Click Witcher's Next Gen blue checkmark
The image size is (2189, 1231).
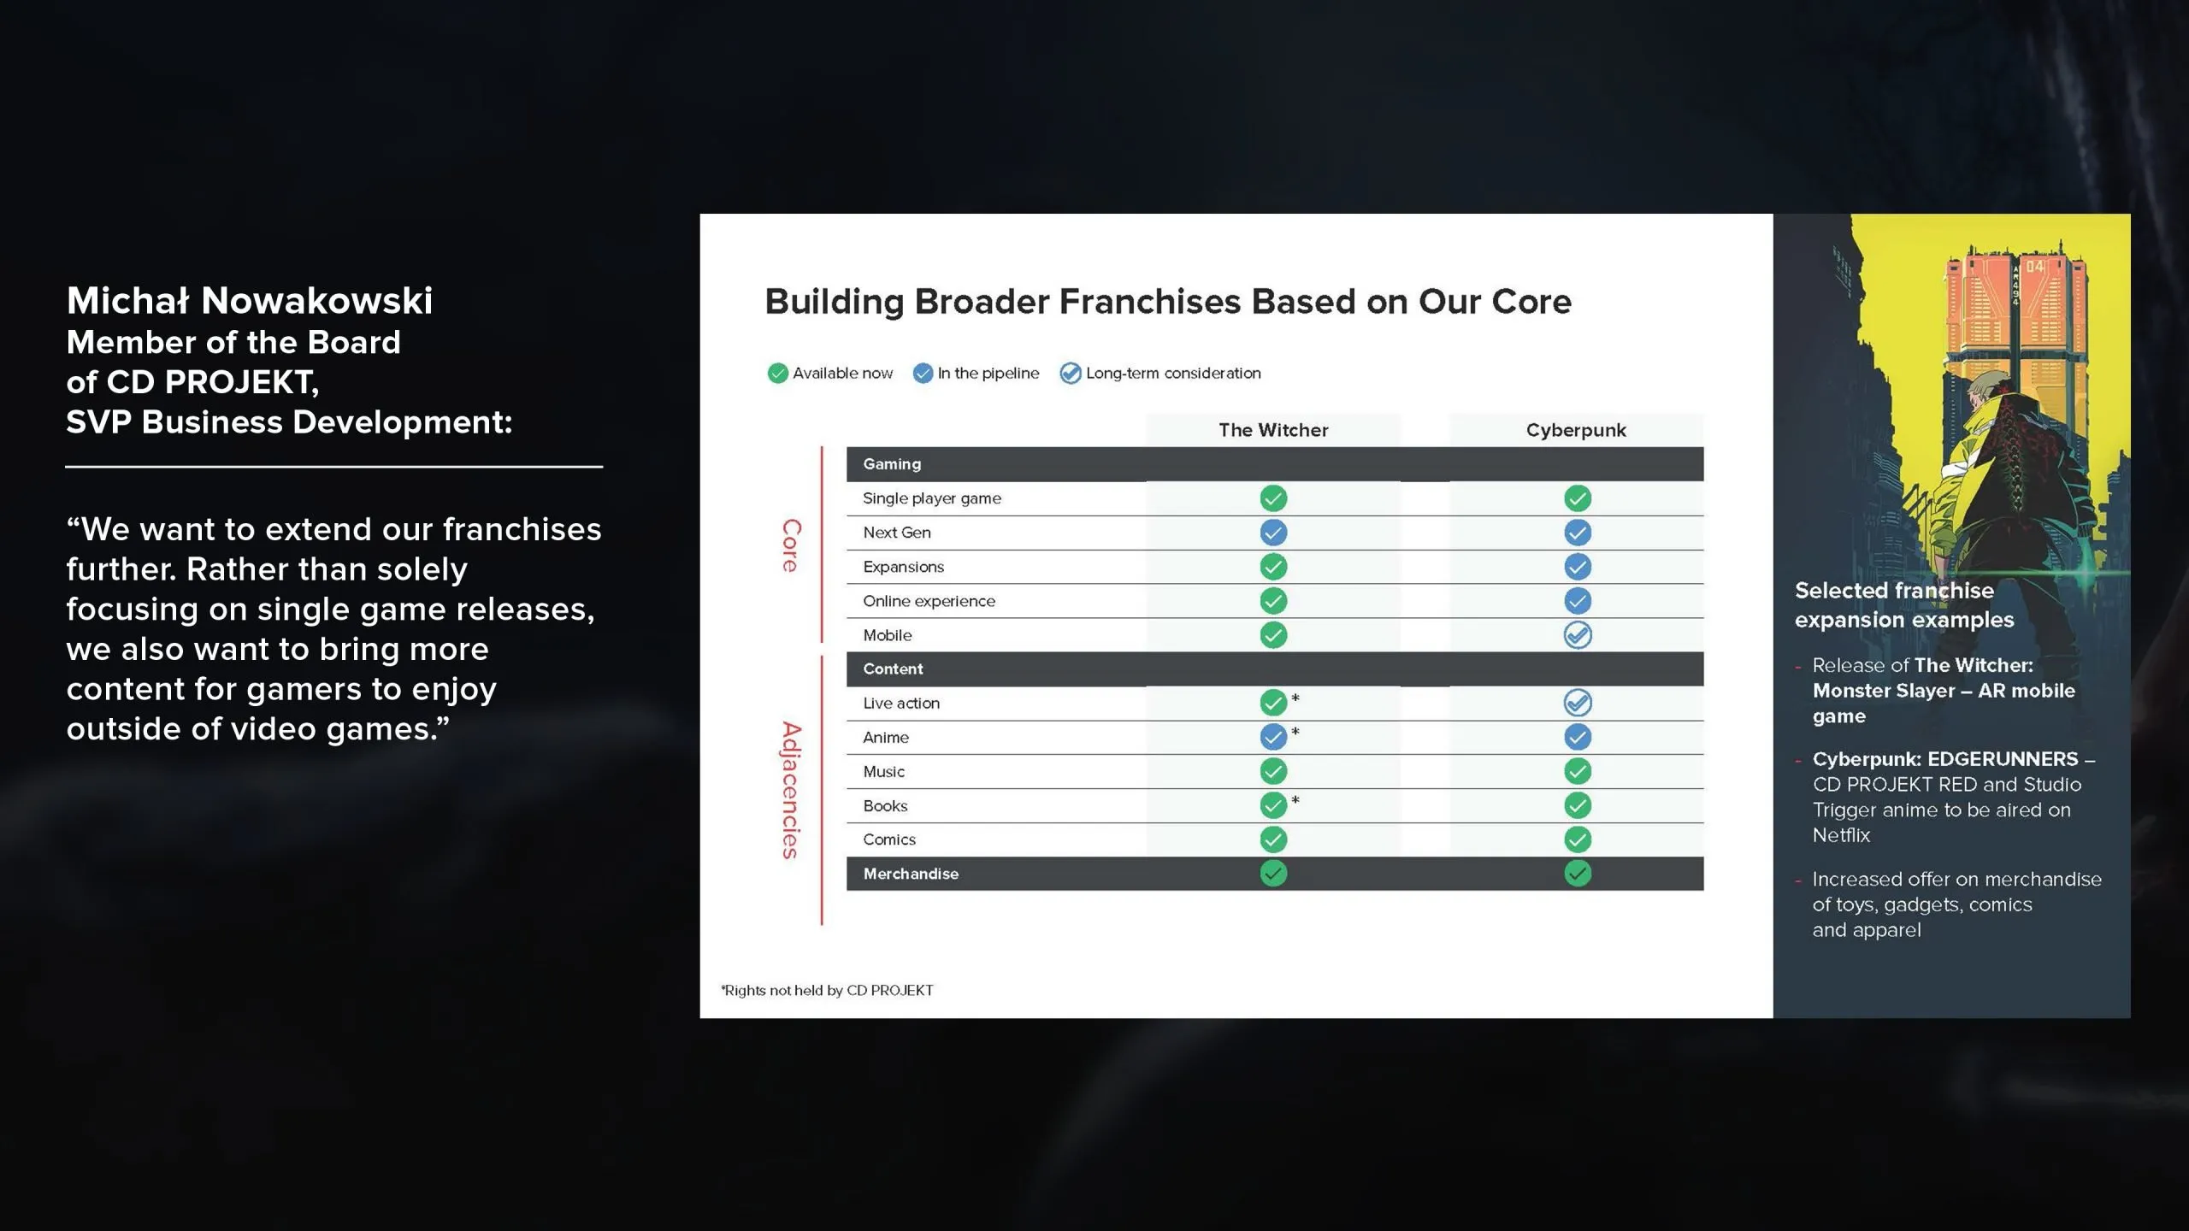click(1273, 533)
